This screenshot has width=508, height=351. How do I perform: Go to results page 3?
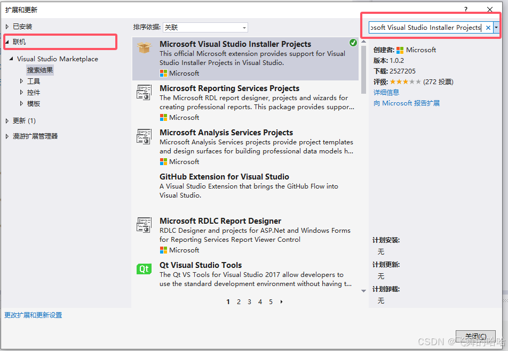[x=249, y=301]
